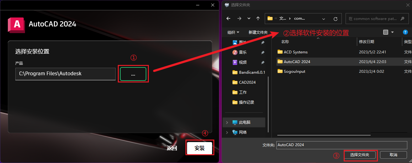The width and height of the screenshot is (412, 163).
Task: Cancel the dialog with 取消
Action: coord(394,155)
